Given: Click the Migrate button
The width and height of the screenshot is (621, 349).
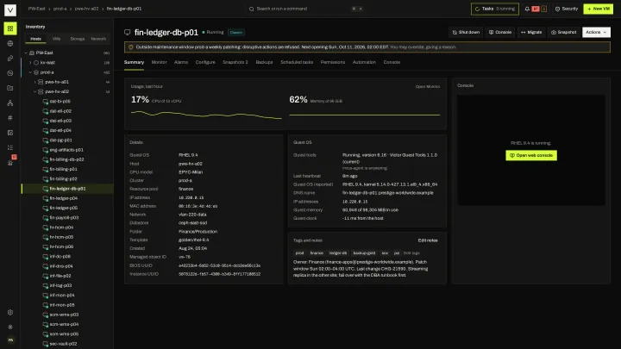Looking at the screenshot, I should (531, 32).
